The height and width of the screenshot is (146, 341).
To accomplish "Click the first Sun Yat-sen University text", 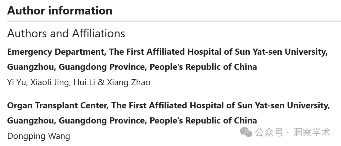I will (281, 52).
